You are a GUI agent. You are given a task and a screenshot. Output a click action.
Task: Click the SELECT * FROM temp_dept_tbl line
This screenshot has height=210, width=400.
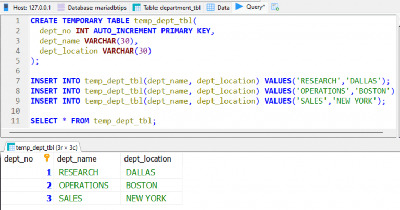pyautogui.click(x=93, y=121)
